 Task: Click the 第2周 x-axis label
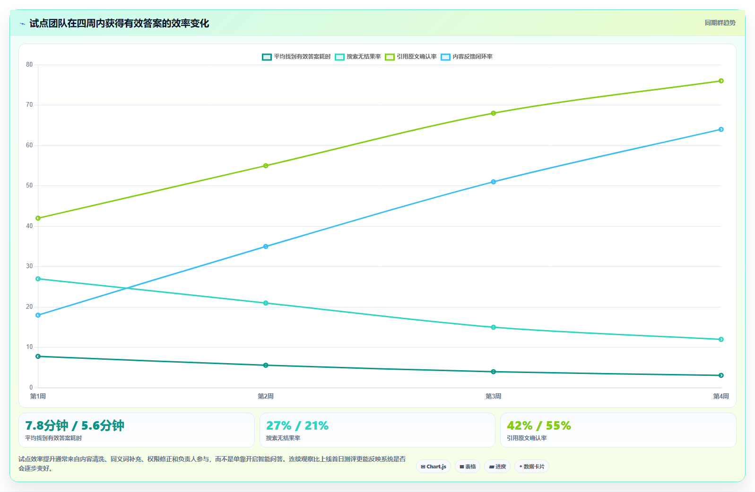(266, 397)
